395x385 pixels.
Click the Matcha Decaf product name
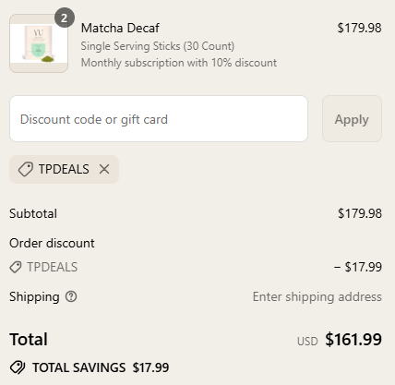coord(120,28)
